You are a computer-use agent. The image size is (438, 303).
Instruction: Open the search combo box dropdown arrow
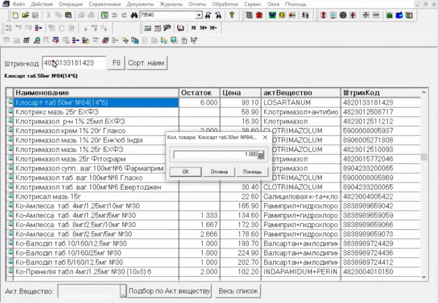(199, 15)
